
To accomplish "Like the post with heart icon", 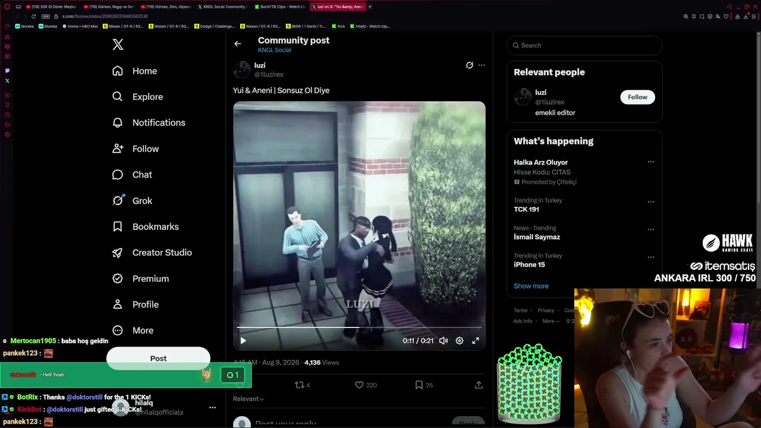I will pos(359,385).
